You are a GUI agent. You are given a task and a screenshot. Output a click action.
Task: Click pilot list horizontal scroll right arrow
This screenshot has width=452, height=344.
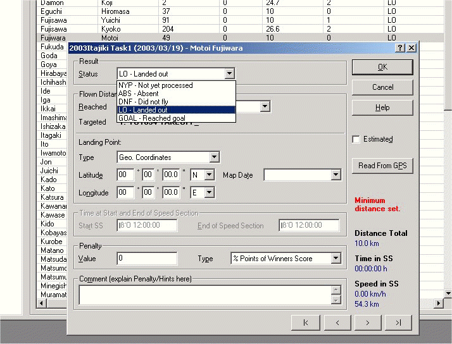pos(439,303)
